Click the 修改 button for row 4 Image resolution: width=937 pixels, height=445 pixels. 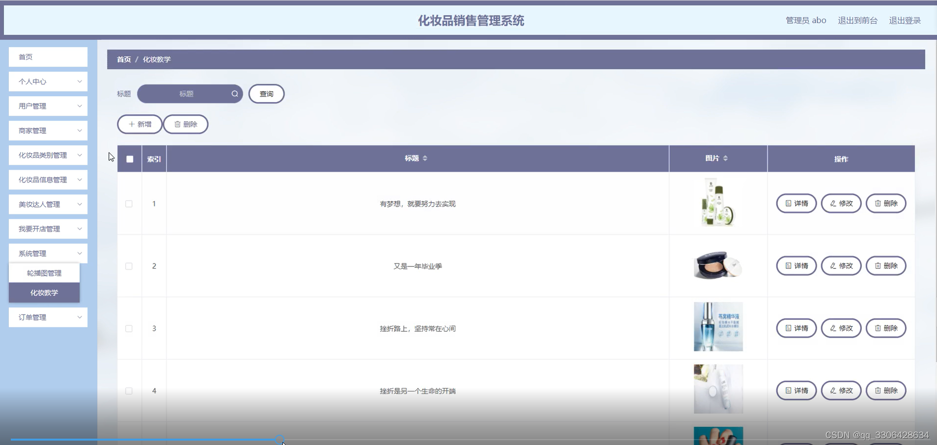click(841, 390)
